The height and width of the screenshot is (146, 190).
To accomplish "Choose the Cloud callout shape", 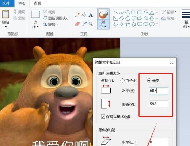I will pos(152,24).
